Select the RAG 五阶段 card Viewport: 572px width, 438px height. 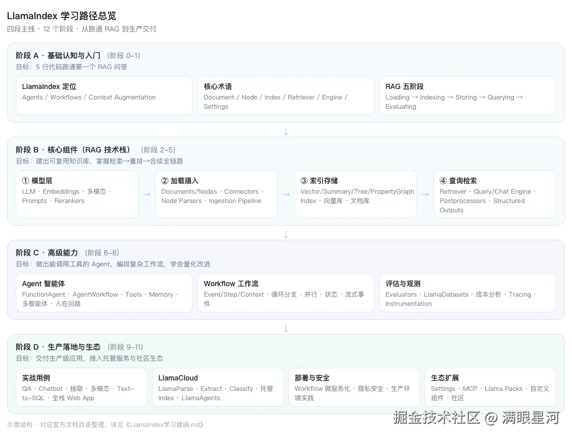468,95
